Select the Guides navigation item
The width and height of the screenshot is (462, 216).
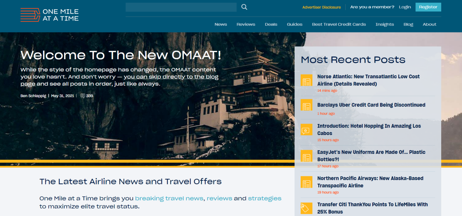[294, 24]
